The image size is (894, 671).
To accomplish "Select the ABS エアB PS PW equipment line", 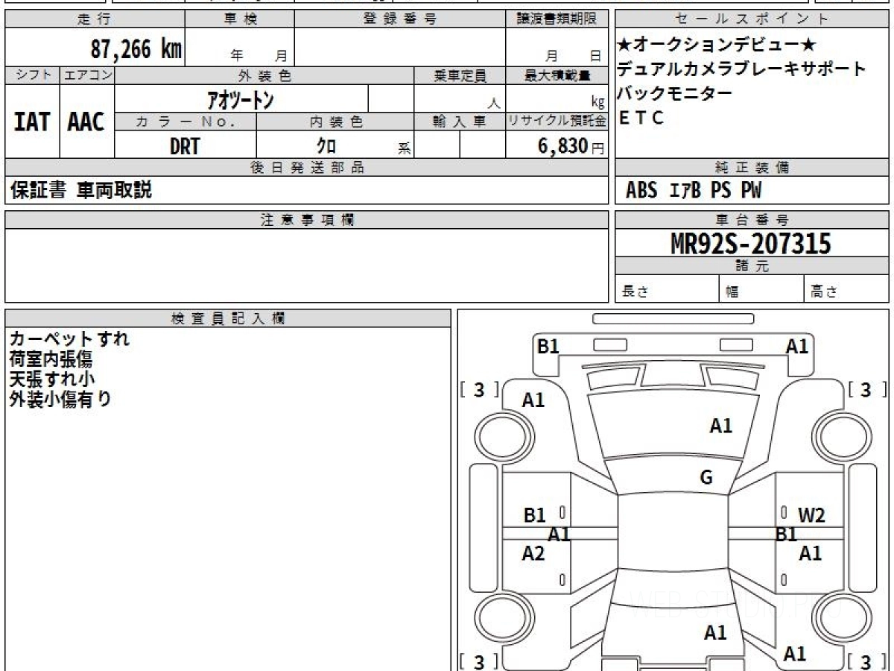I will tap(694, 191).
